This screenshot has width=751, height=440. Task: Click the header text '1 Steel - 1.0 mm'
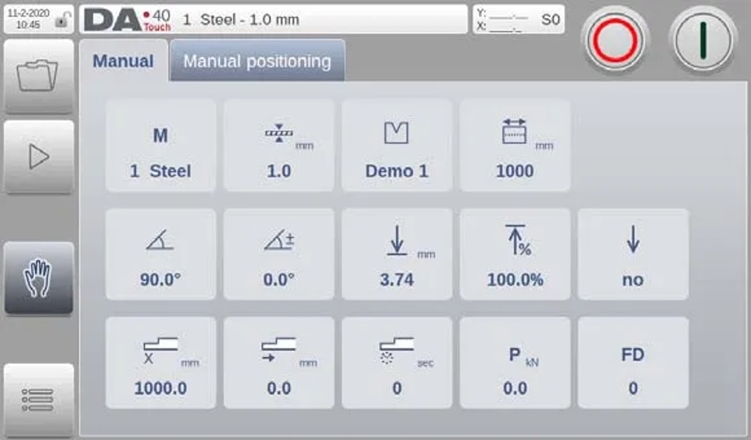tap(242, 20)
